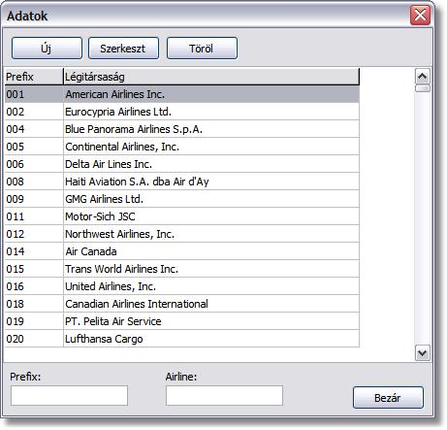Click prefix cell 016
This screenshot has height=430, width=447.
tap(34, 286)
